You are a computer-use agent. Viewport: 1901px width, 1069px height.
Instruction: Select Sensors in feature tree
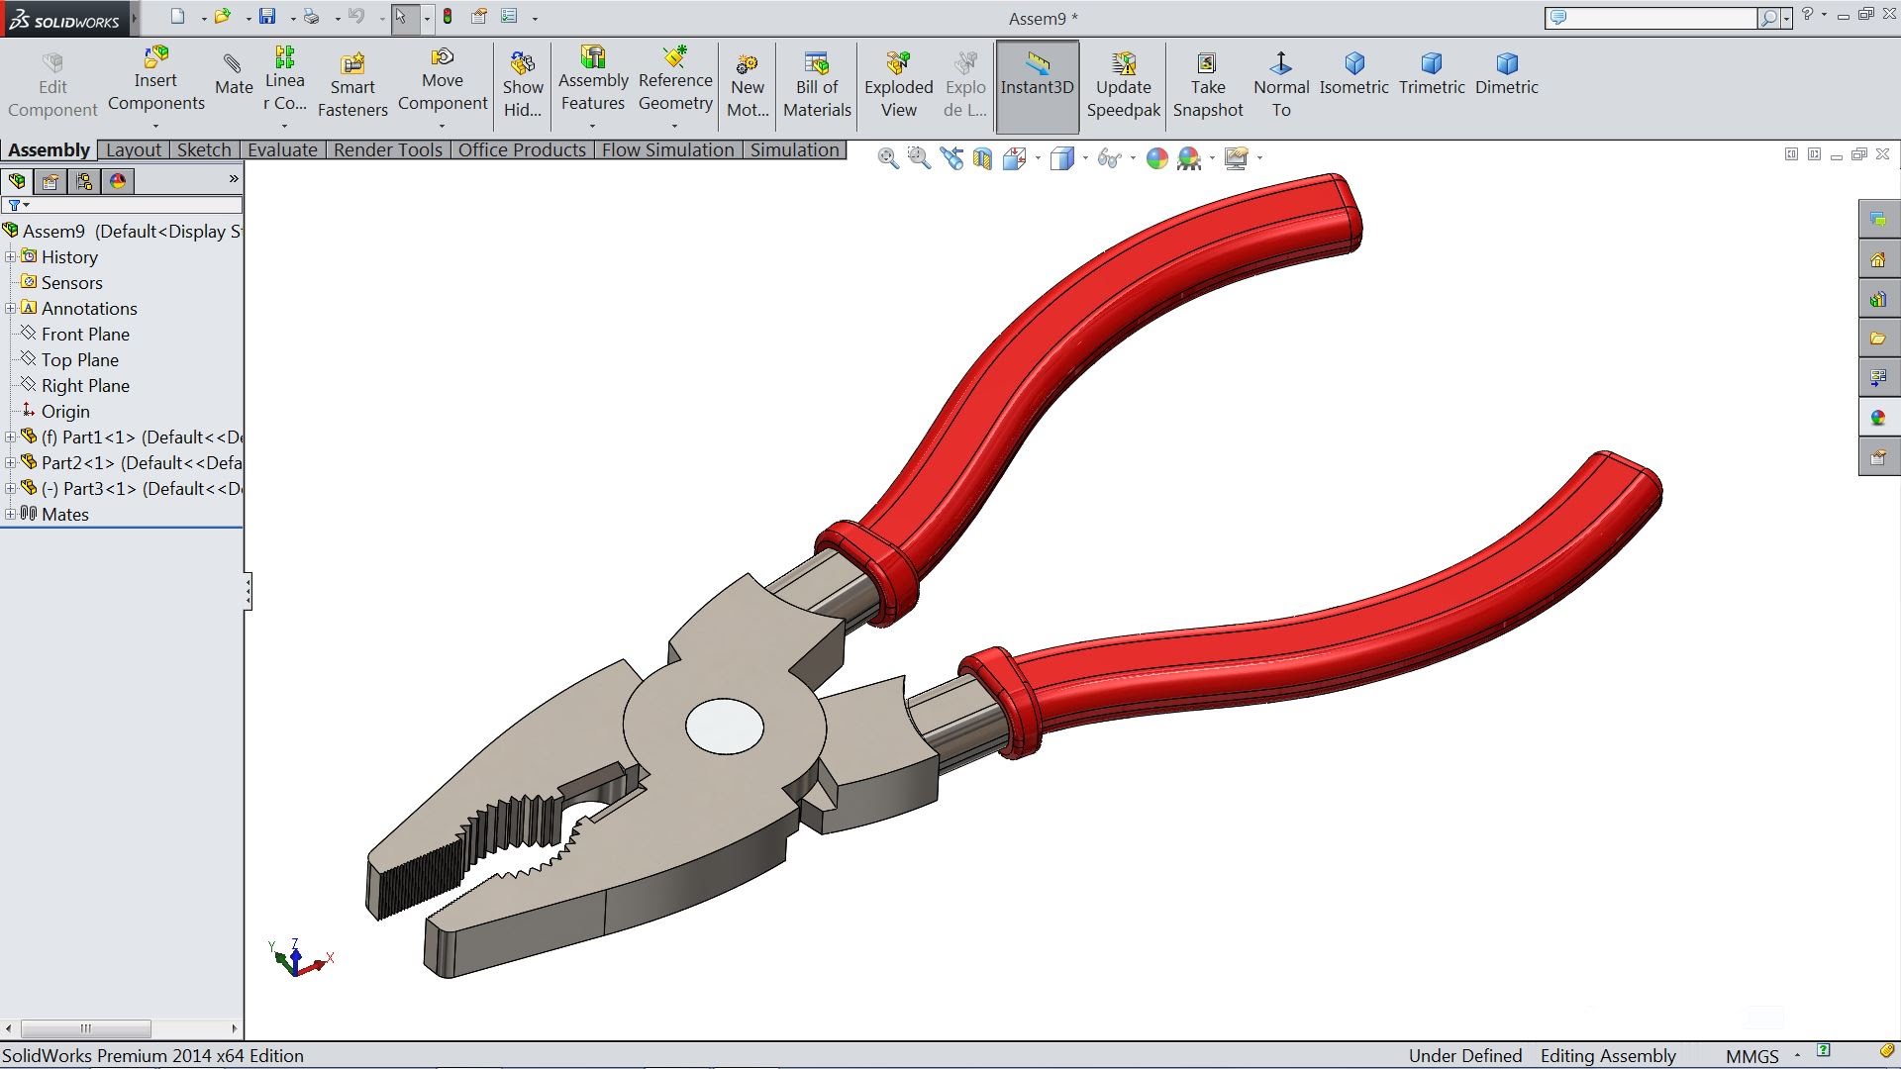(71, 283)
